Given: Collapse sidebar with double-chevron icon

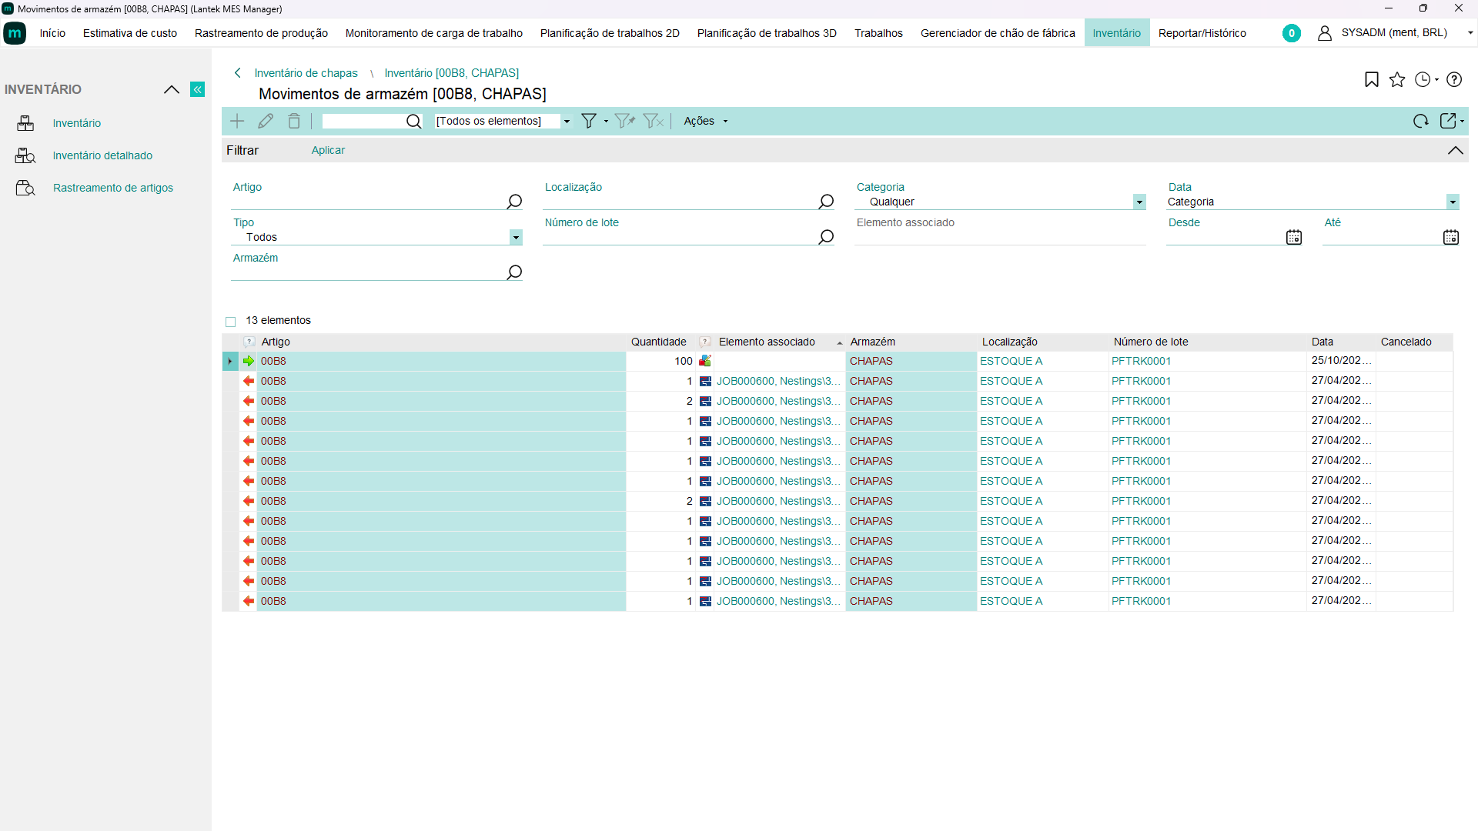Looking at the screenshot, I should click(198, 89).
